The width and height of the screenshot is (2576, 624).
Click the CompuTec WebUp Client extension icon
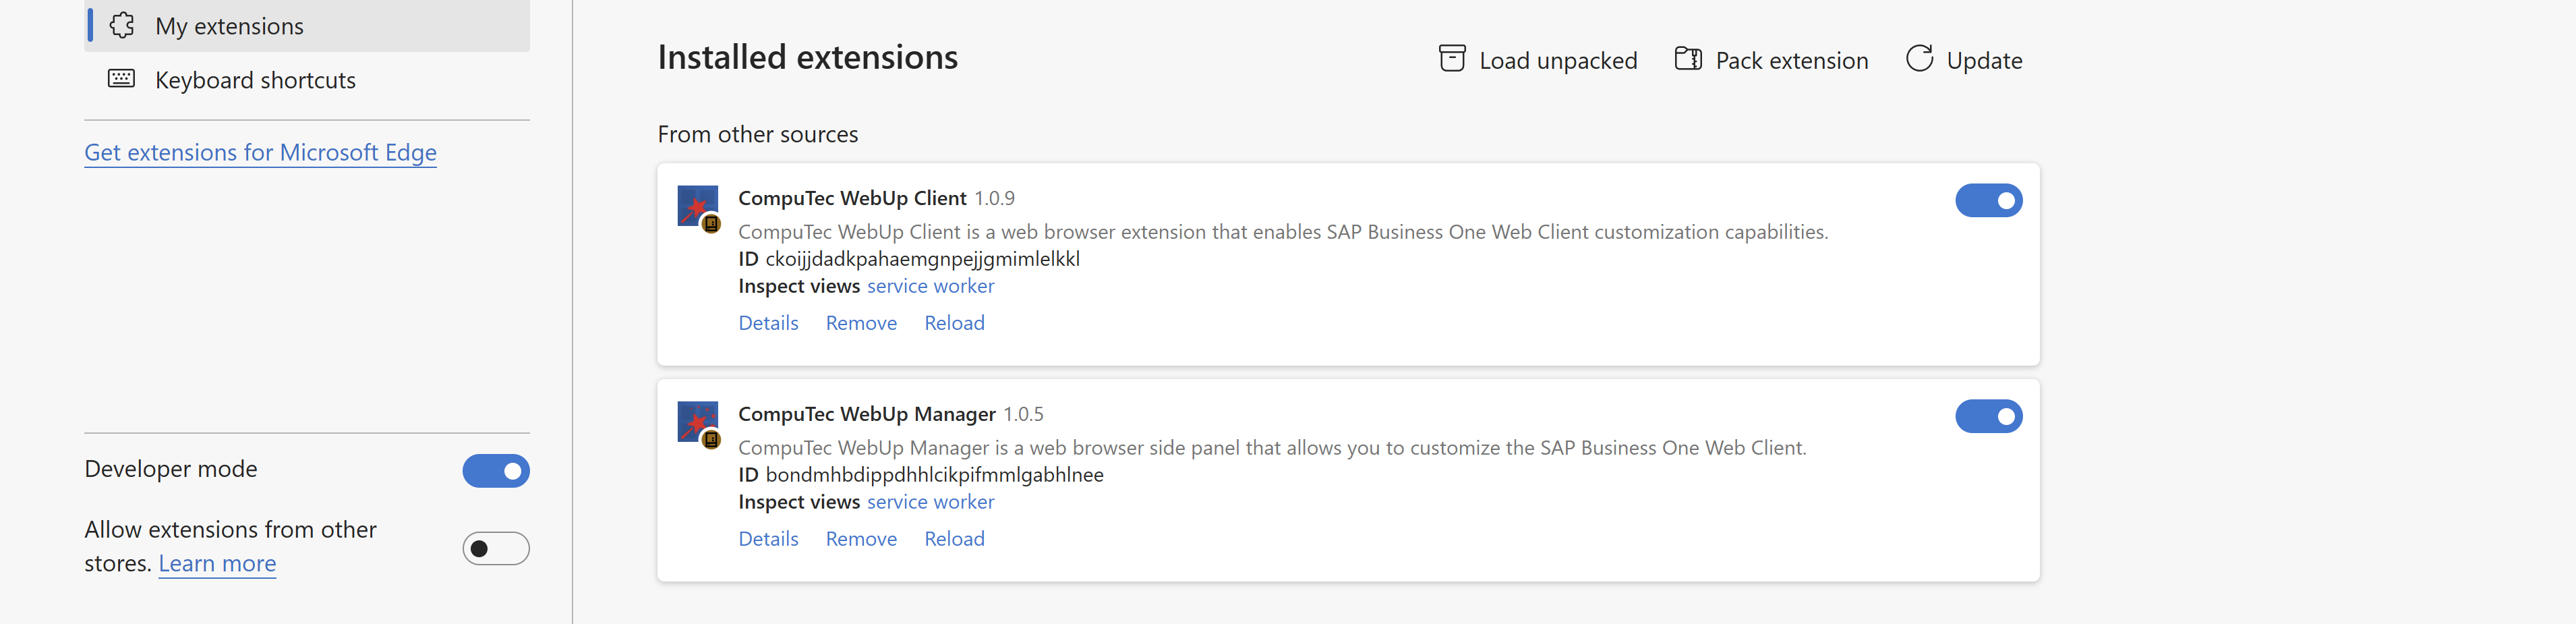pyautogui.click(x=698, y=207)
